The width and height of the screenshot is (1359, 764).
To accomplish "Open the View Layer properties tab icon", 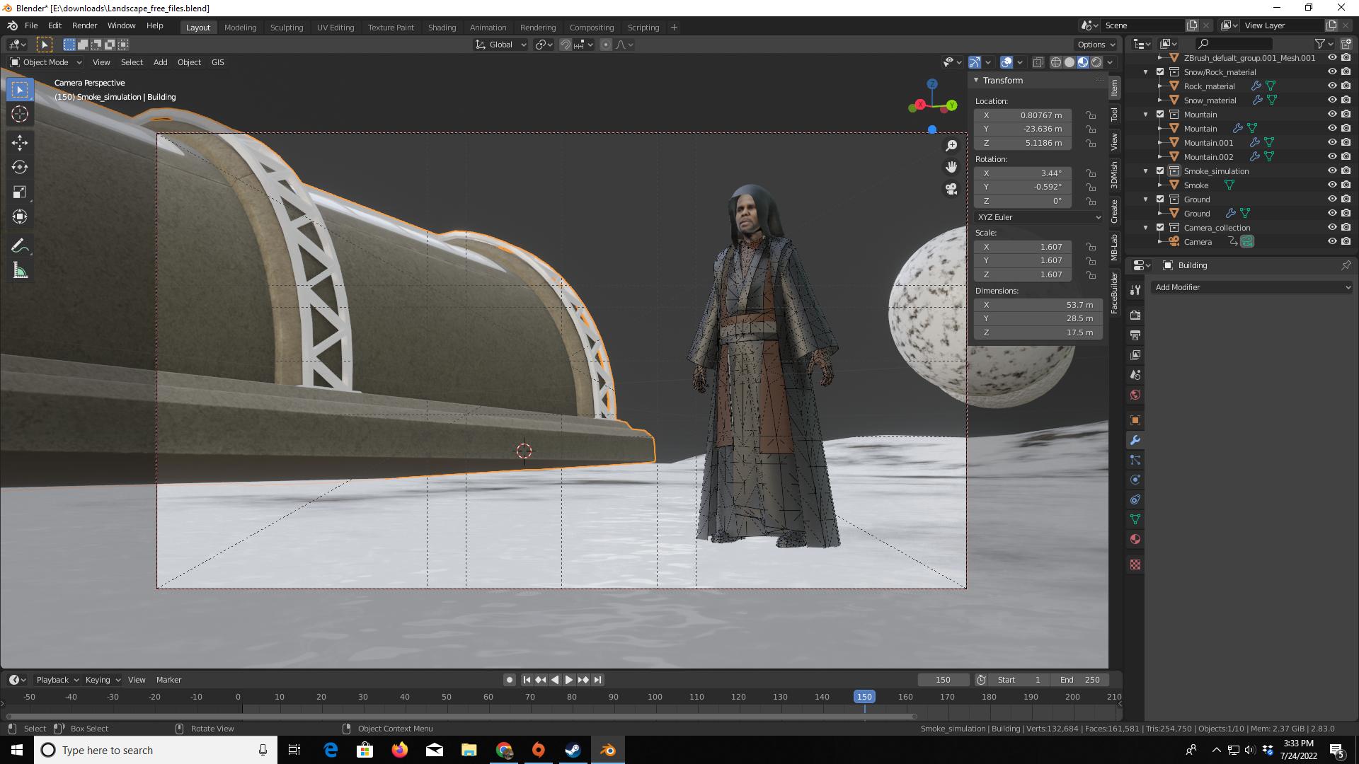I will (1135, 354).
